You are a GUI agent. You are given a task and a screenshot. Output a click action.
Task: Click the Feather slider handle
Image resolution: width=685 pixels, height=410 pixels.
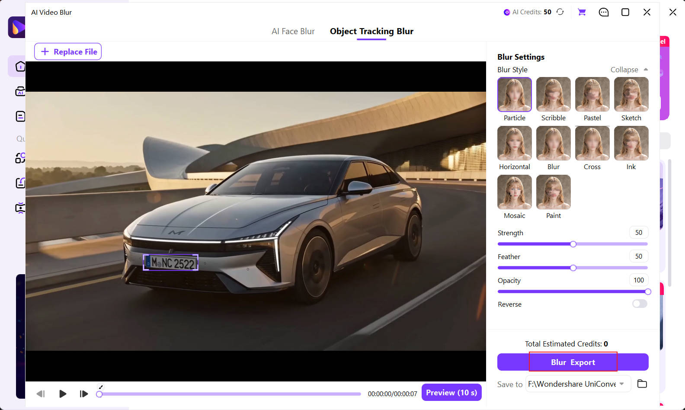click(573, 268)
